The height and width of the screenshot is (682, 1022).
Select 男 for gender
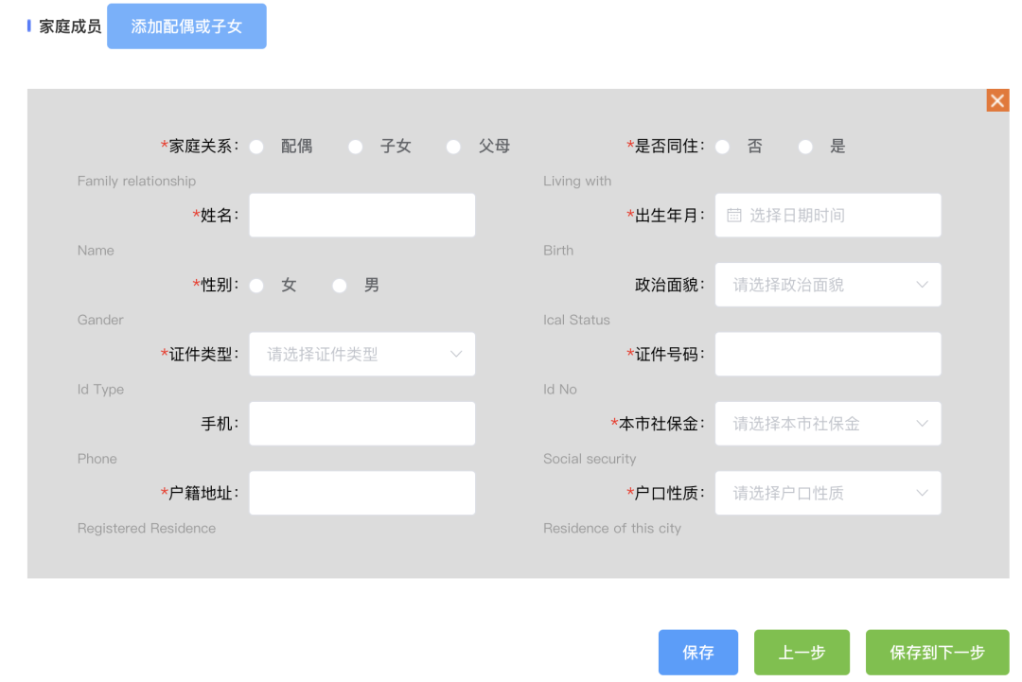(x=340, y=286)
